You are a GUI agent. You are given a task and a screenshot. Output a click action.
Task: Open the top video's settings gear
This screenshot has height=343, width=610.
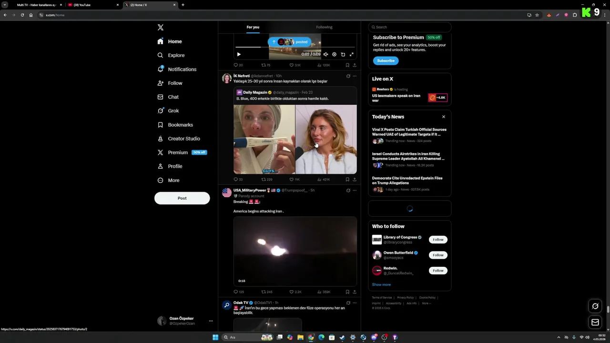334,54
